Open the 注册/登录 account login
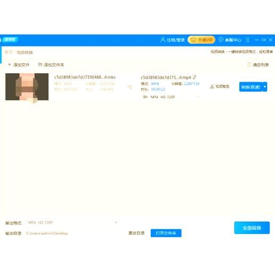The image size is (275, 267). click(173, 40)
